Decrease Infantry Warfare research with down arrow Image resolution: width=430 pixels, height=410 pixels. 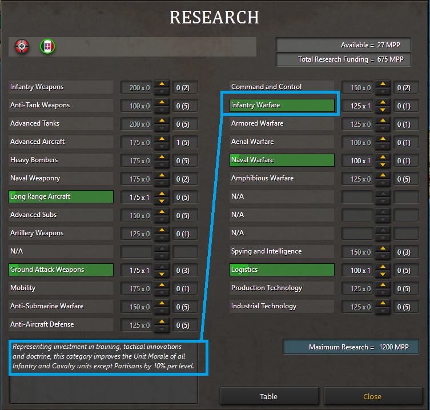click(383, 110)
